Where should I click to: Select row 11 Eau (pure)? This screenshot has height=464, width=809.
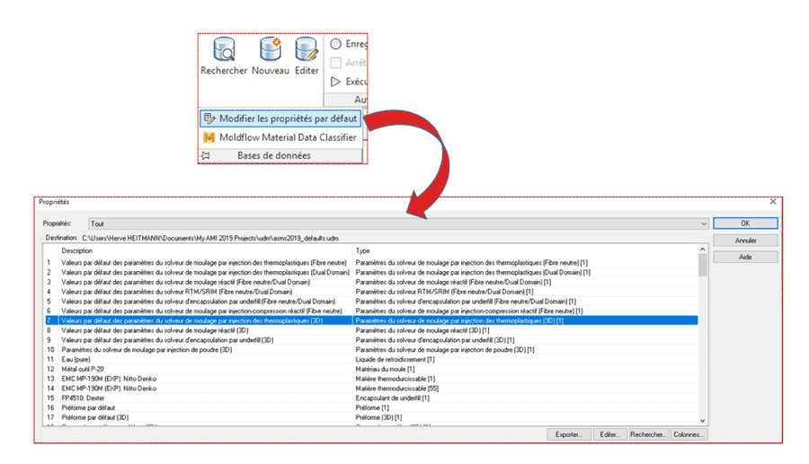tap(371, 360)
